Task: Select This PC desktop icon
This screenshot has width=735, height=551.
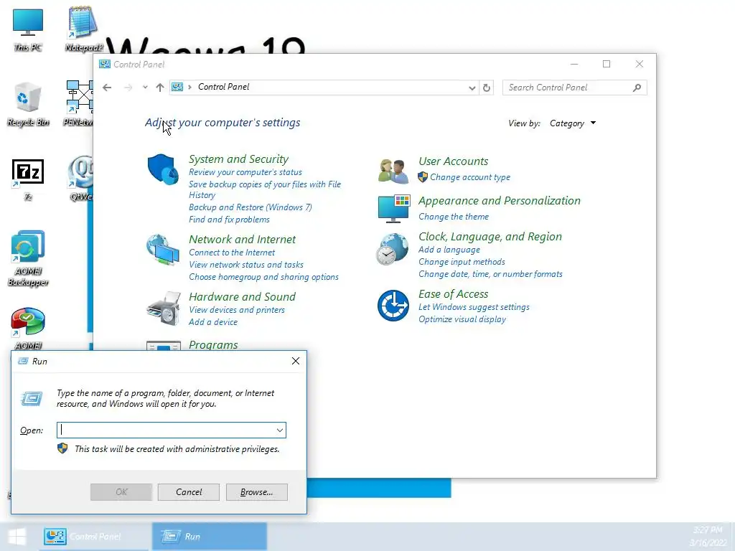Action: (x=28, y=29)
